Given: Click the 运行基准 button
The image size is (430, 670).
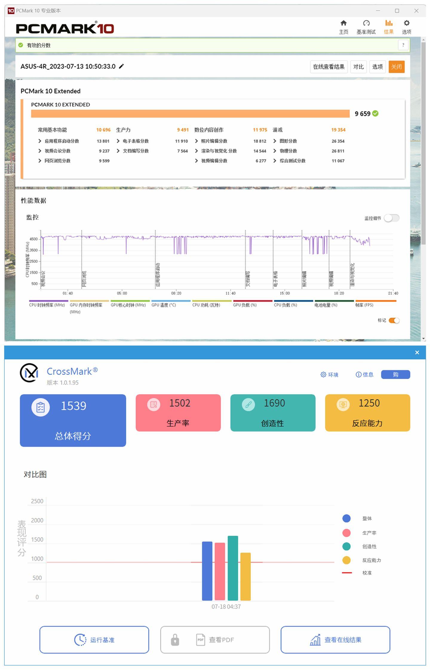Looking at the screenshot, I should [94, 640].
